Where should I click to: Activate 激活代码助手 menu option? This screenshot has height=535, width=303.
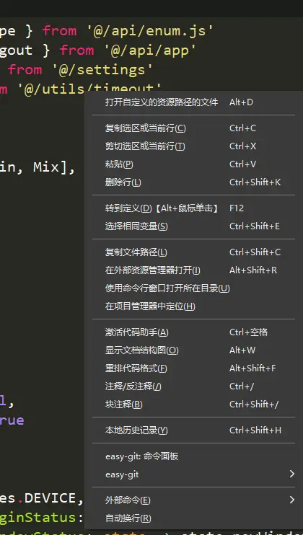click(193, 332)
